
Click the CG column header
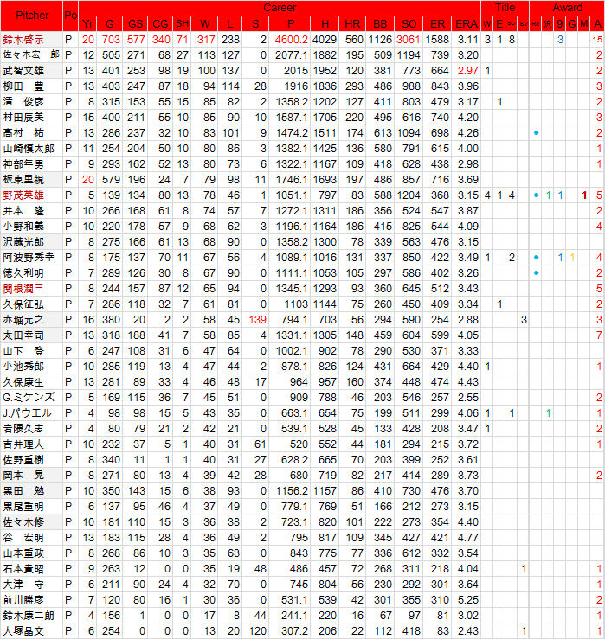coord(160,24)
